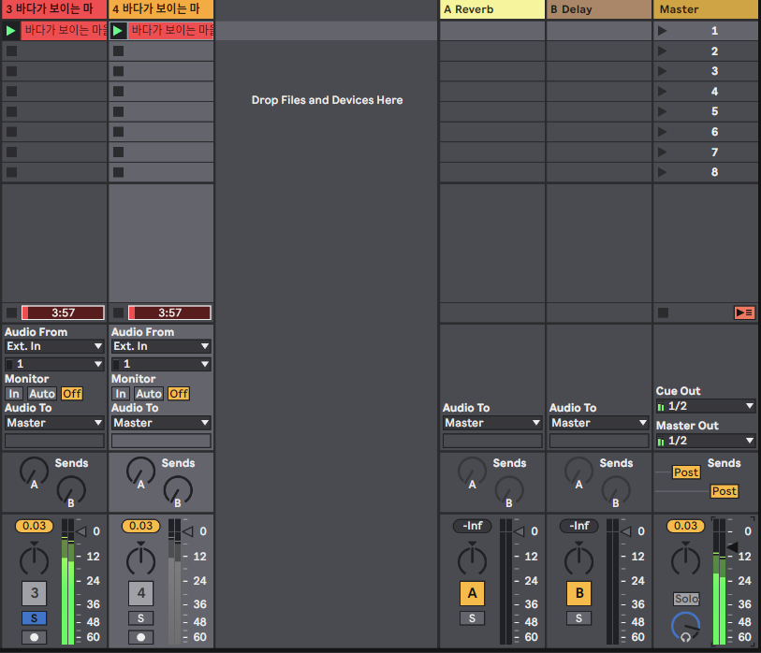Screen dimensions: 761x653
Task: Launch Master scene 3
Action: tap(662, 71)
